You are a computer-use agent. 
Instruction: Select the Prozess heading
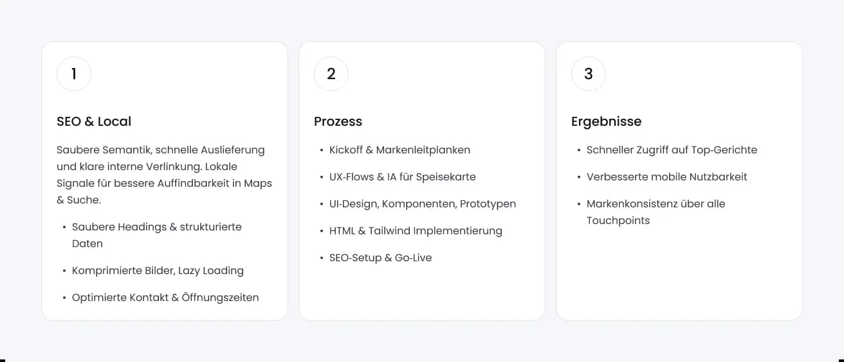click(x=338, y=121)
